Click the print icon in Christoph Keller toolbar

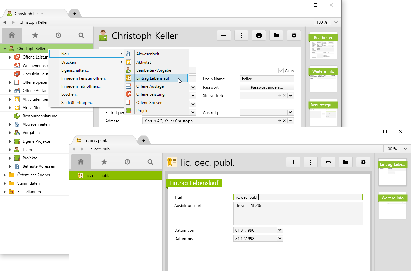point(259,35)
